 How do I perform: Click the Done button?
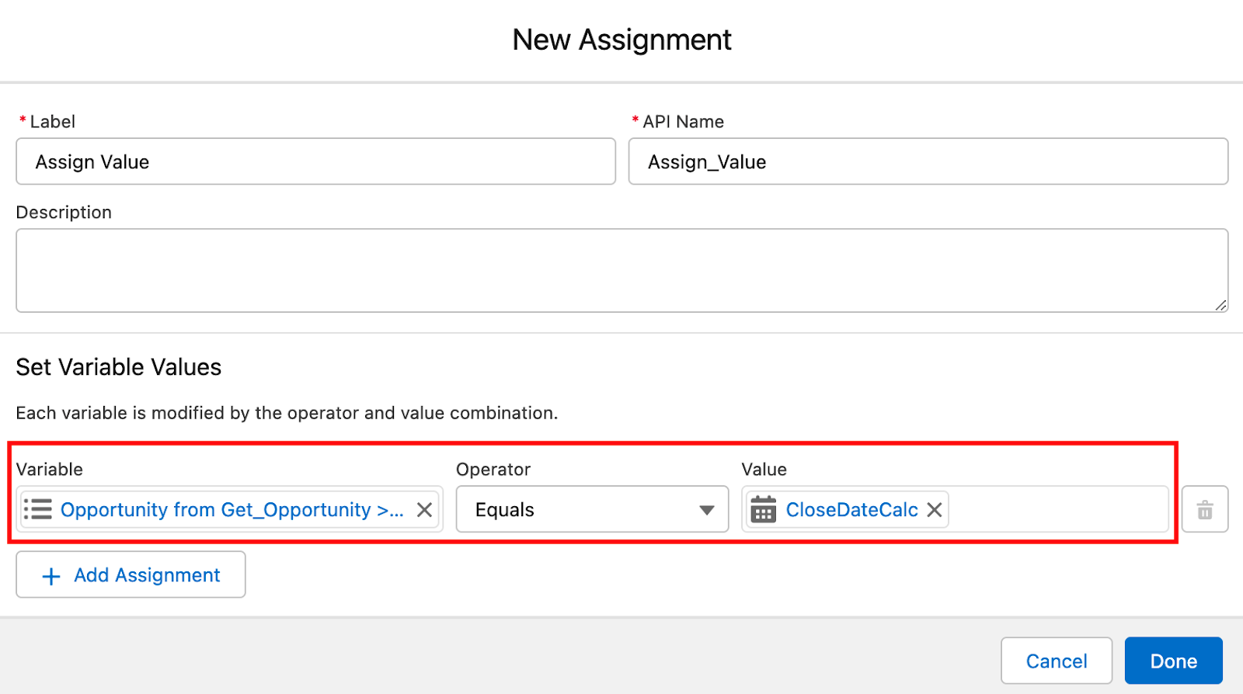tap(1173, 661)
